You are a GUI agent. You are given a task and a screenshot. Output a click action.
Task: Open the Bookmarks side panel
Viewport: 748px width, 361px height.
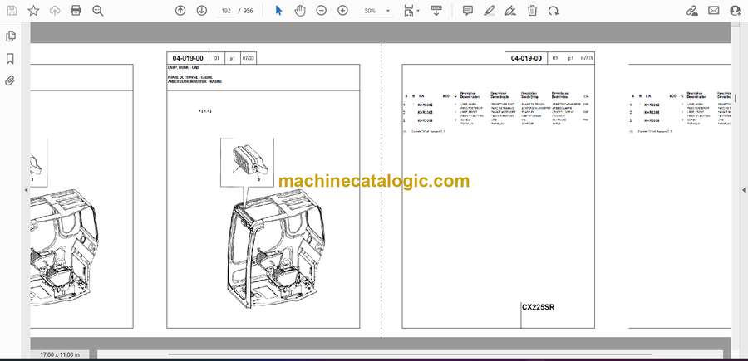click(x=10, y=59)
